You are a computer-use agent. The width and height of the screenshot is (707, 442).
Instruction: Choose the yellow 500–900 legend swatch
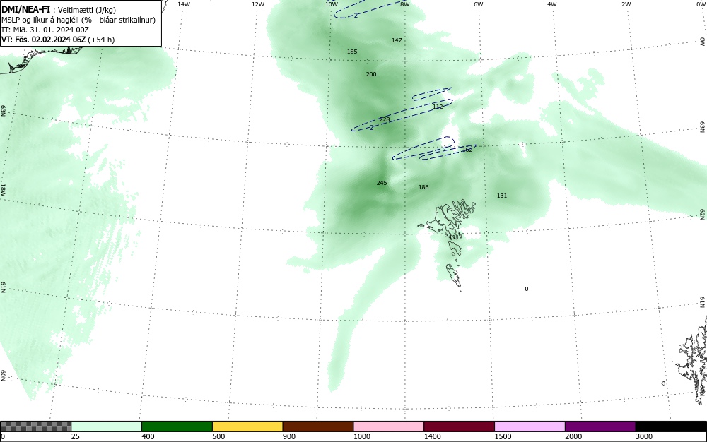(247, 426)
